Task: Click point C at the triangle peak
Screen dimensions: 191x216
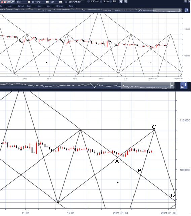Action: click(x=154, y=130)
